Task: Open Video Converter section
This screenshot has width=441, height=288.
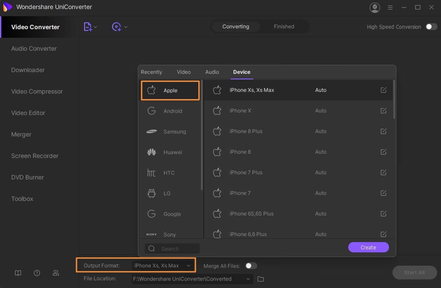Action: (40, 27)
